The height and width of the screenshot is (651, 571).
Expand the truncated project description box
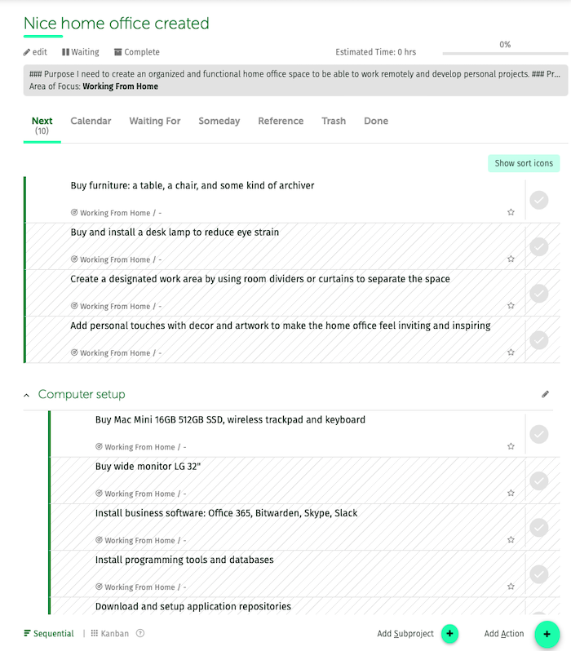pos(292,73)
